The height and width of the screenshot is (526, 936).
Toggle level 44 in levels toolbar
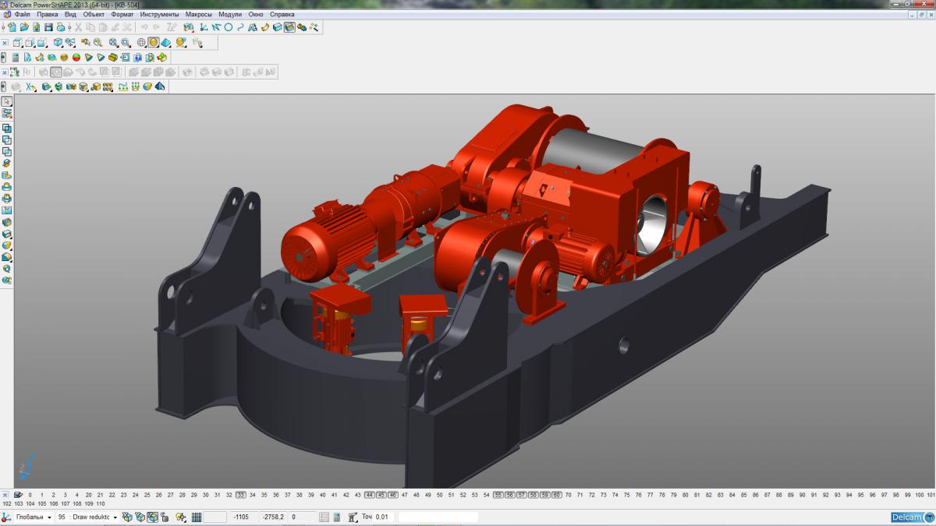point(369,495)
